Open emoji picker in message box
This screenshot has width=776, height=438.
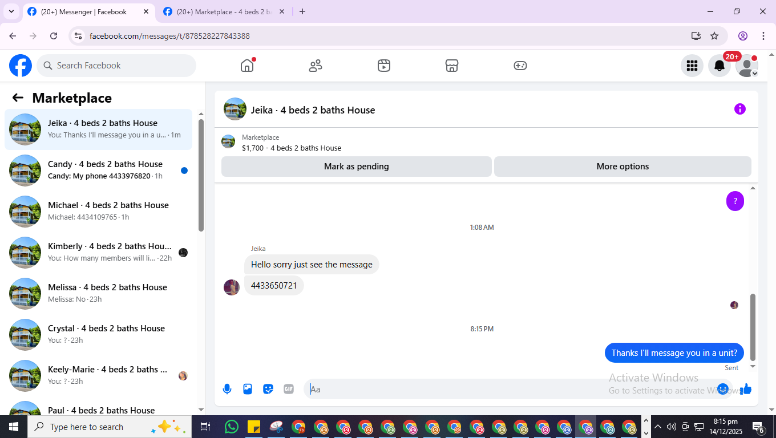point(723,389)
